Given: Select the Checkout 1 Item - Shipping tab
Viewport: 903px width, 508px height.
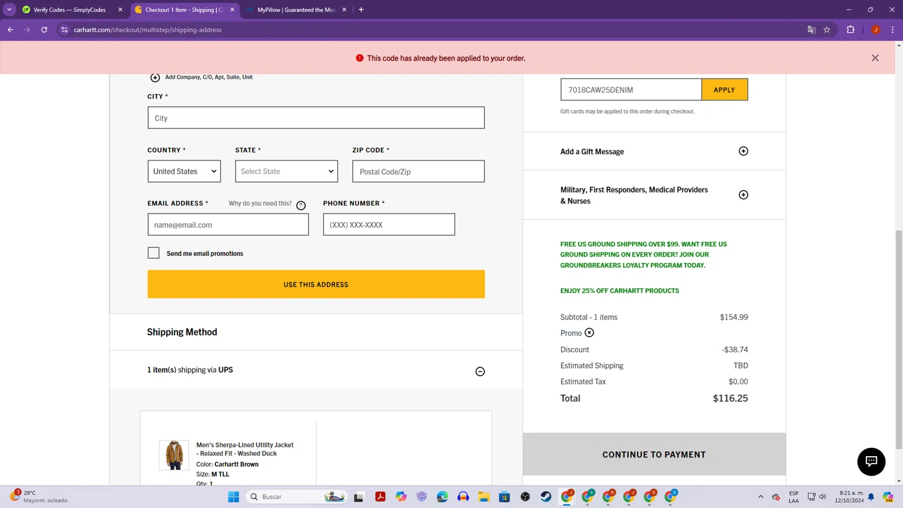Looking at the screenshot, I should tap(184, 10).
